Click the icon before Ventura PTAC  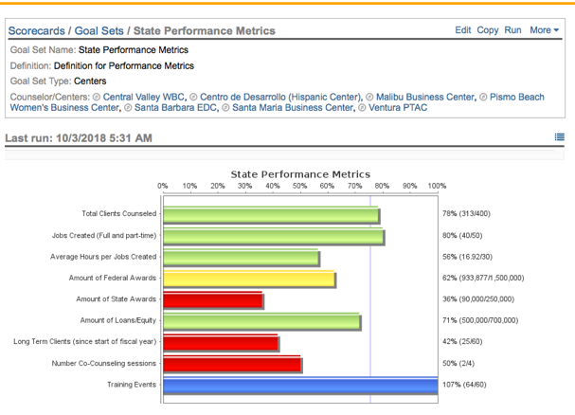361,108
